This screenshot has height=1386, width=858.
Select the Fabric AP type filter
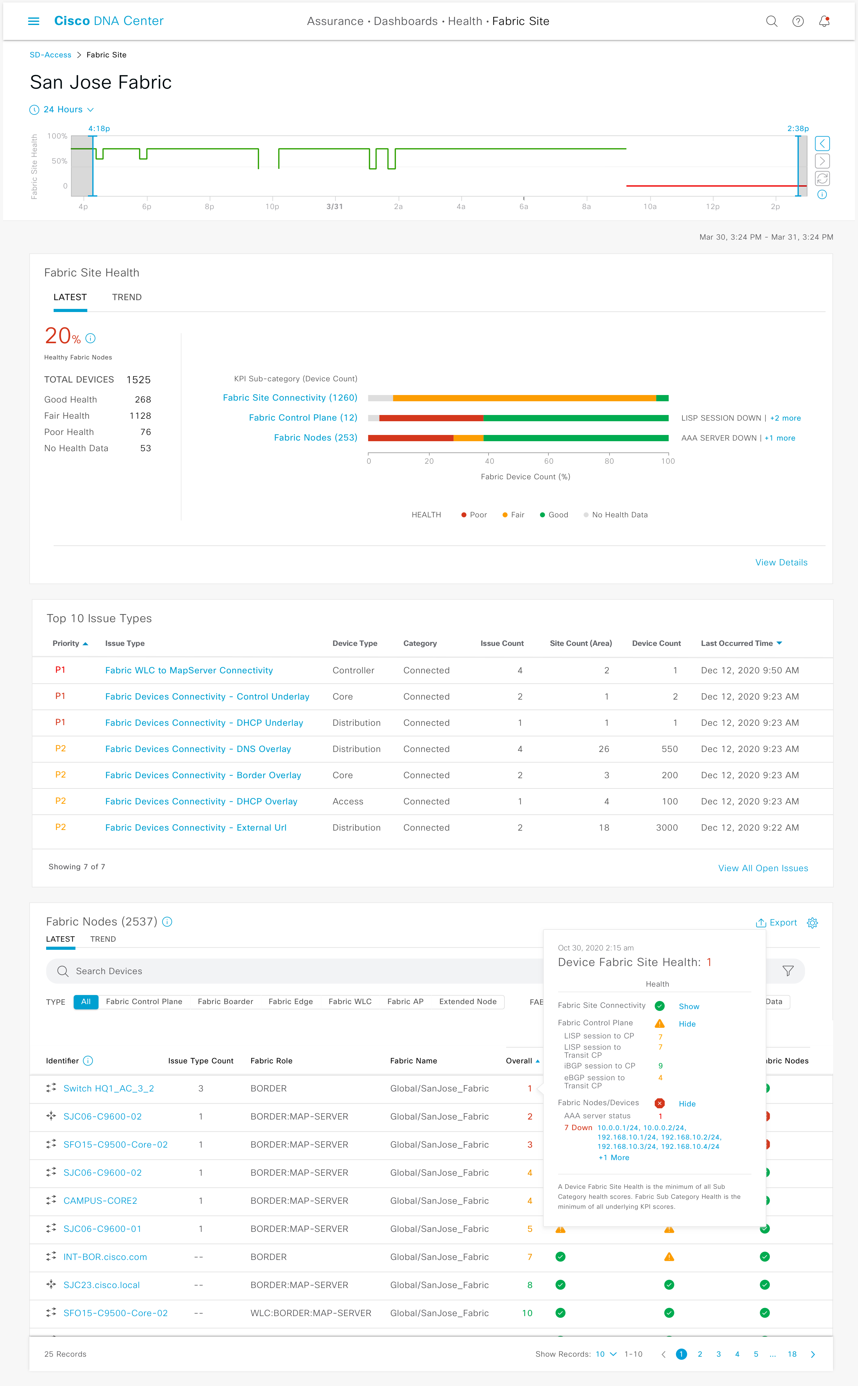(x=405, y=1002)
